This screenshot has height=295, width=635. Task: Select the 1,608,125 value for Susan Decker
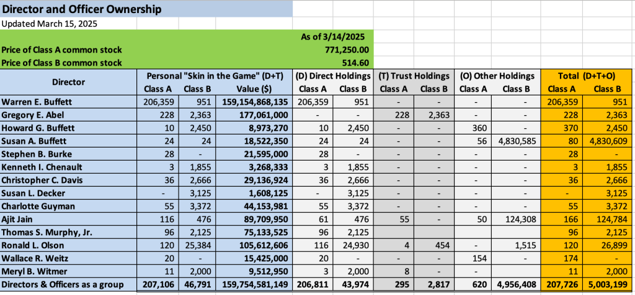(254, 193)
